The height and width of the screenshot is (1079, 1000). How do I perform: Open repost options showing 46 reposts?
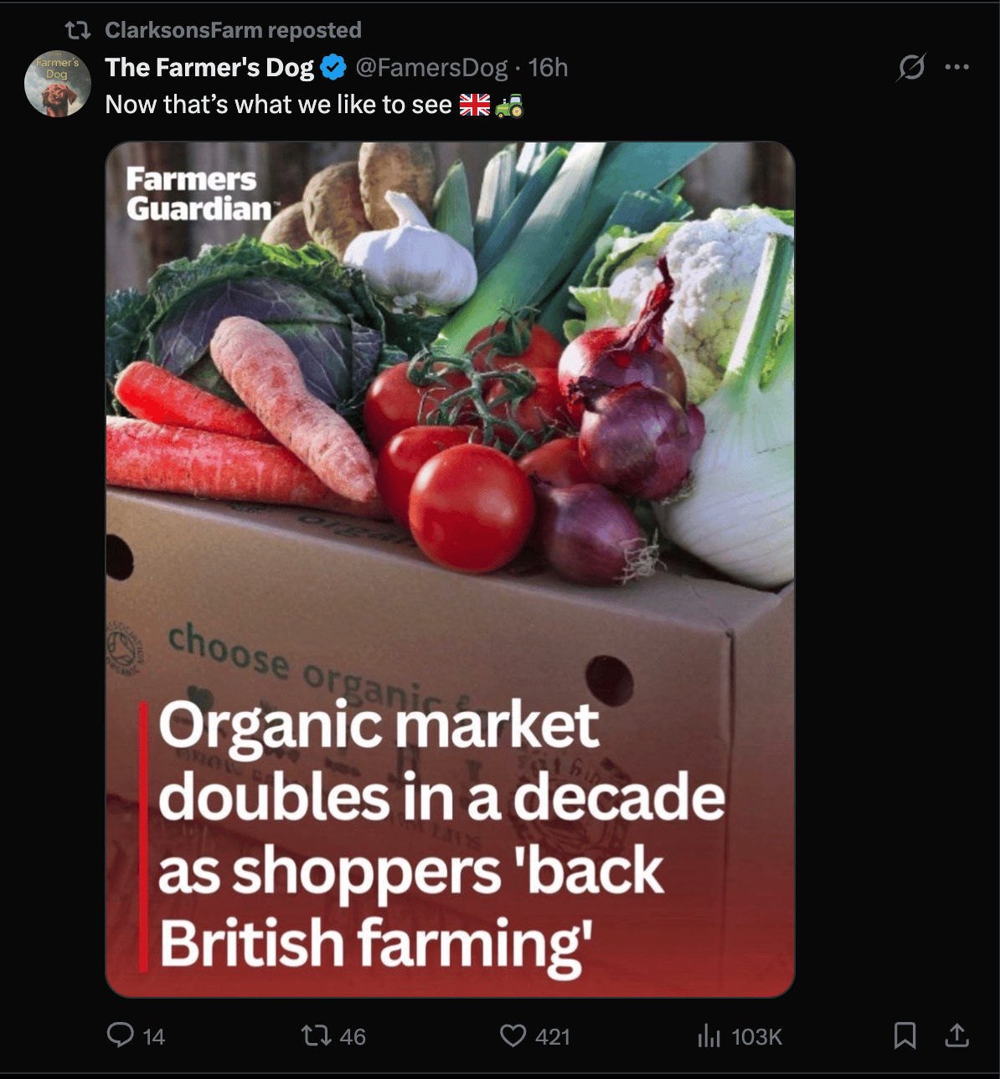[x=317, y=1036]
